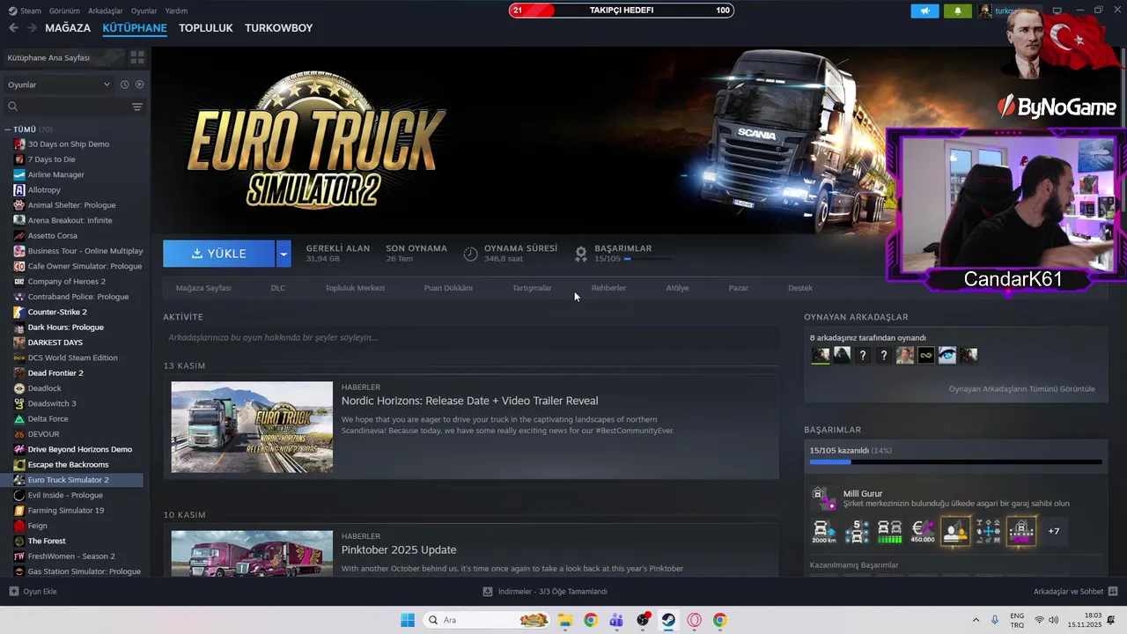
Task: Open Topluluk Merkezi link
Action: click(x=355, y=288)
